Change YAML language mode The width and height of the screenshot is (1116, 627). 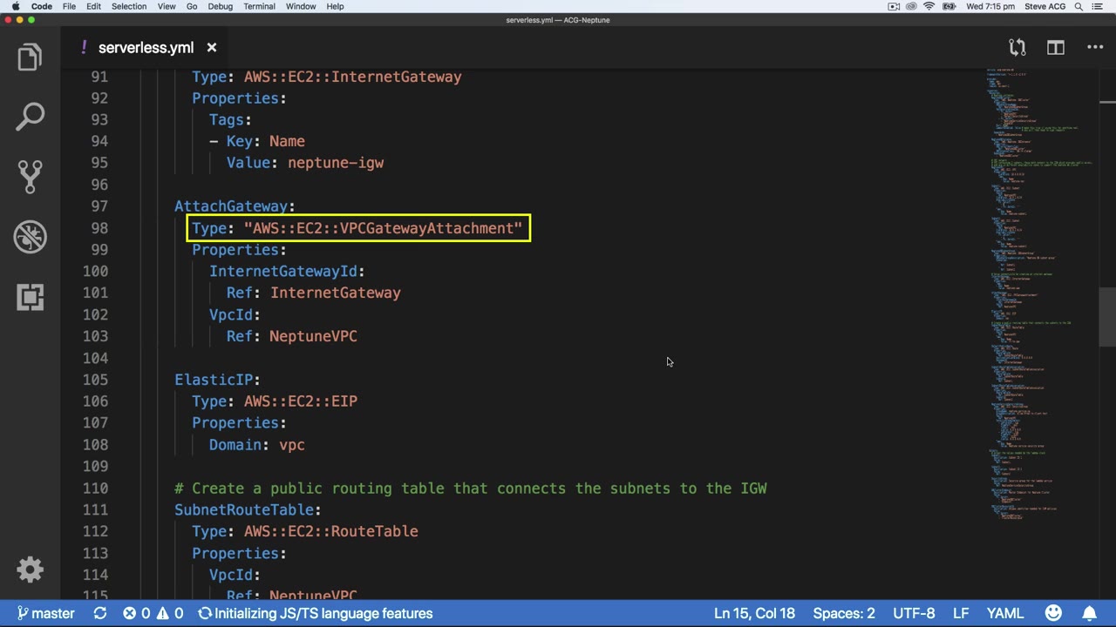tap(1005, 613)
